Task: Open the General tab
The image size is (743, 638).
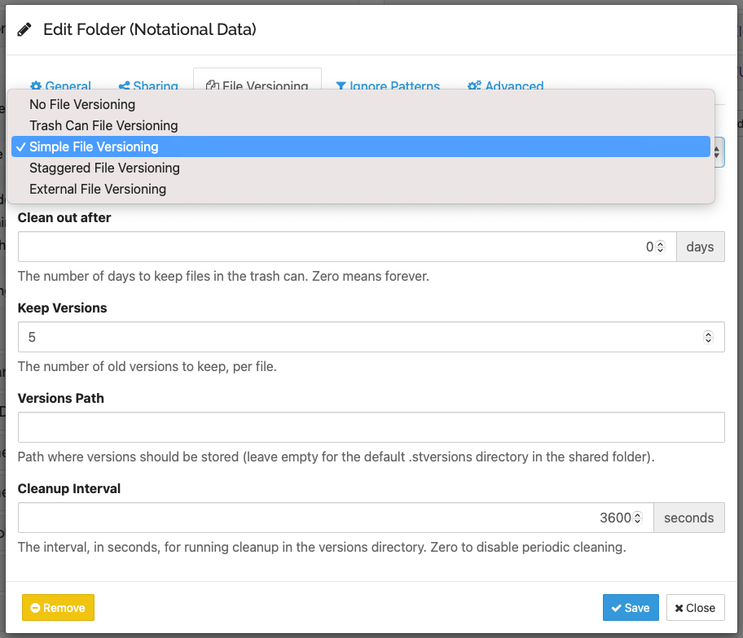Action: pyautogui.click(x=60, y=85)
